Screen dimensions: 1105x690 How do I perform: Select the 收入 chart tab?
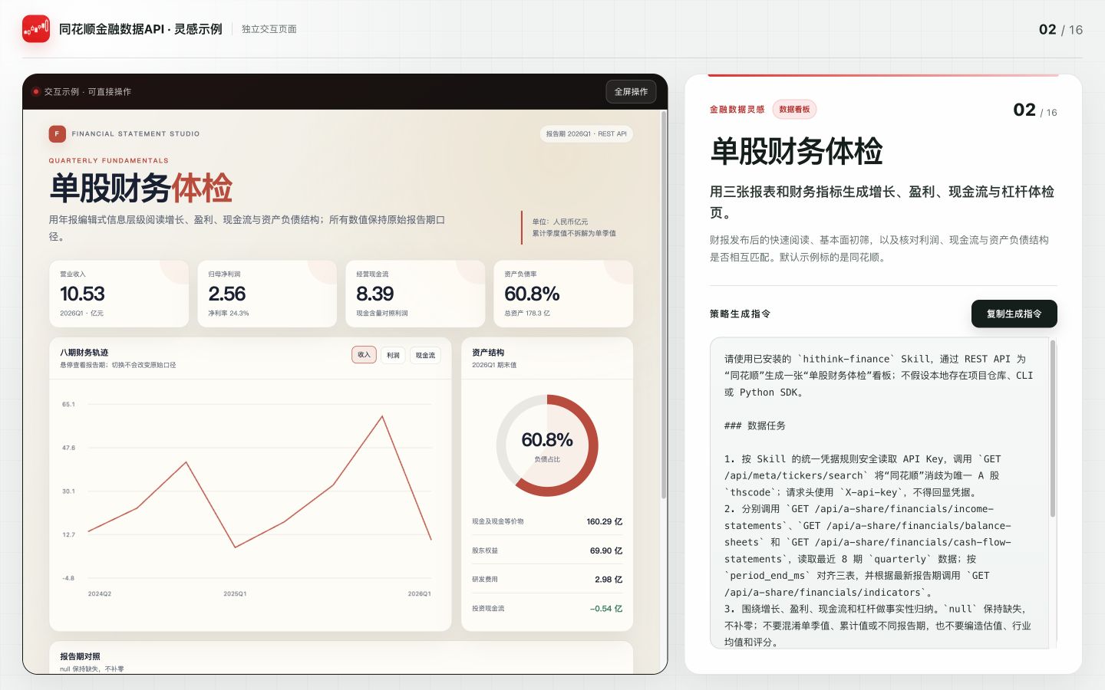tap(364, 355)
